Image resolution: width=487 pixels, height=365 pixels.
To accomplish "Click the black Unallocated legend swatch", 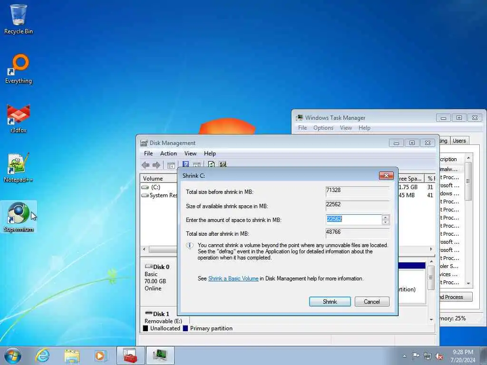I will (x=145, y=328).
